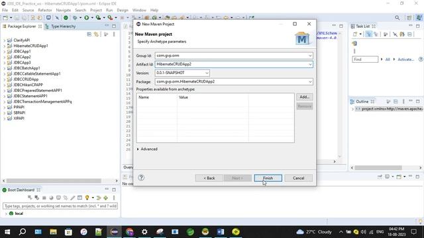
Task: Click the Run External Tools toolbar icon
Action: 110,18
